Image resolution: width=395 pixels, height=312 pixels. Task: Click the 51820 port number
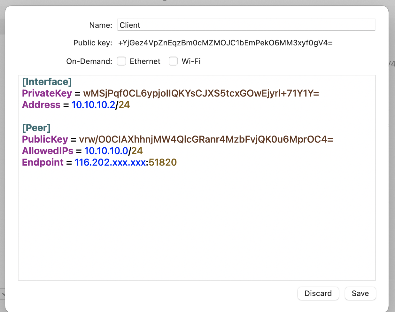click(163, 162)
